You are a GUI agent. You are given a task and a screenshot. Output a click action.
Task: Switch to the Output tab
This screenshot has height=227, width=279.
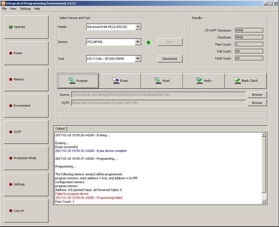tap(60, 128)
